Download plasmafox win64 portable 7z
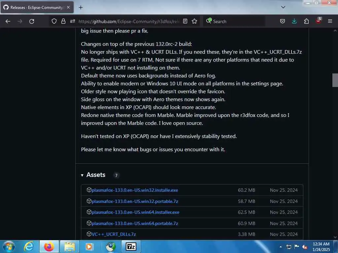The width and height of the screenshot is (338, 253). click(135, 224)
